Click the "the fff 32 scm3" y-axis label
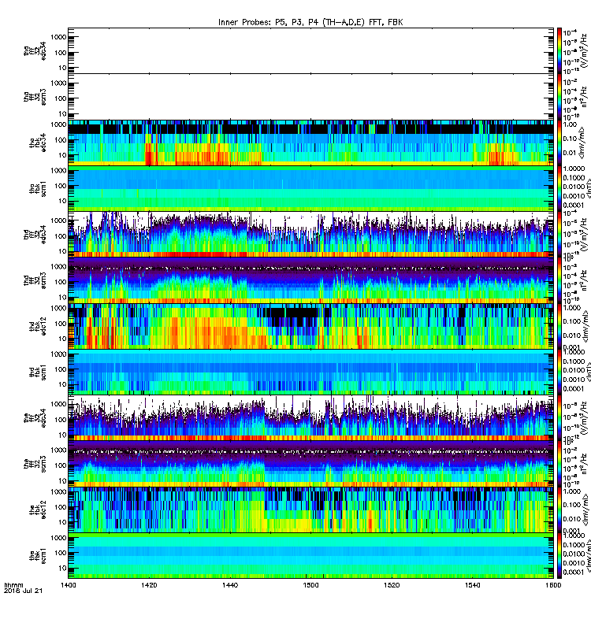The image size is (591, 630). click(x=35, y=464)
